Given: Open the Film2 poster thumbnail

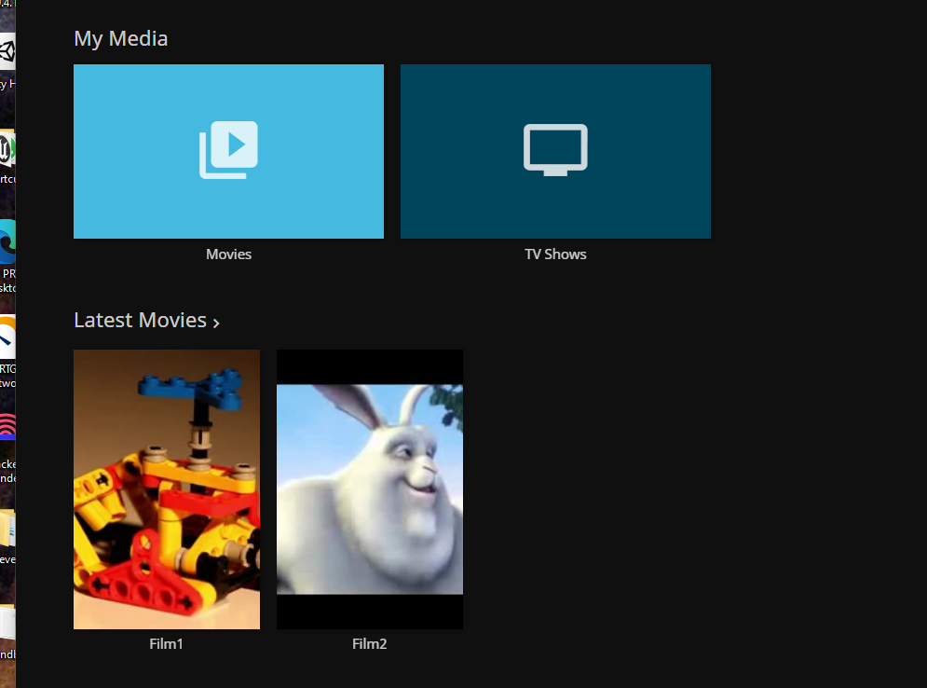Looking at the screenshot, I should pos(370,489).
